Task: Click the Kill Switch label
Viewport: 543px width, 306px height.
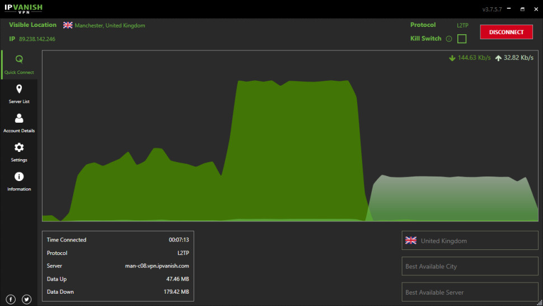Action: pos(425,39)
